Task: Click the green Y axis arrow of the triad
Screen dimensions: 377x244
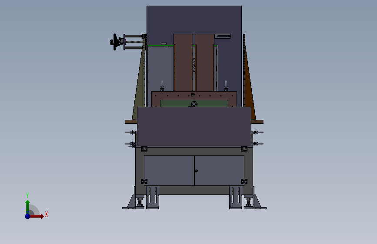Action: coord(27,207)
